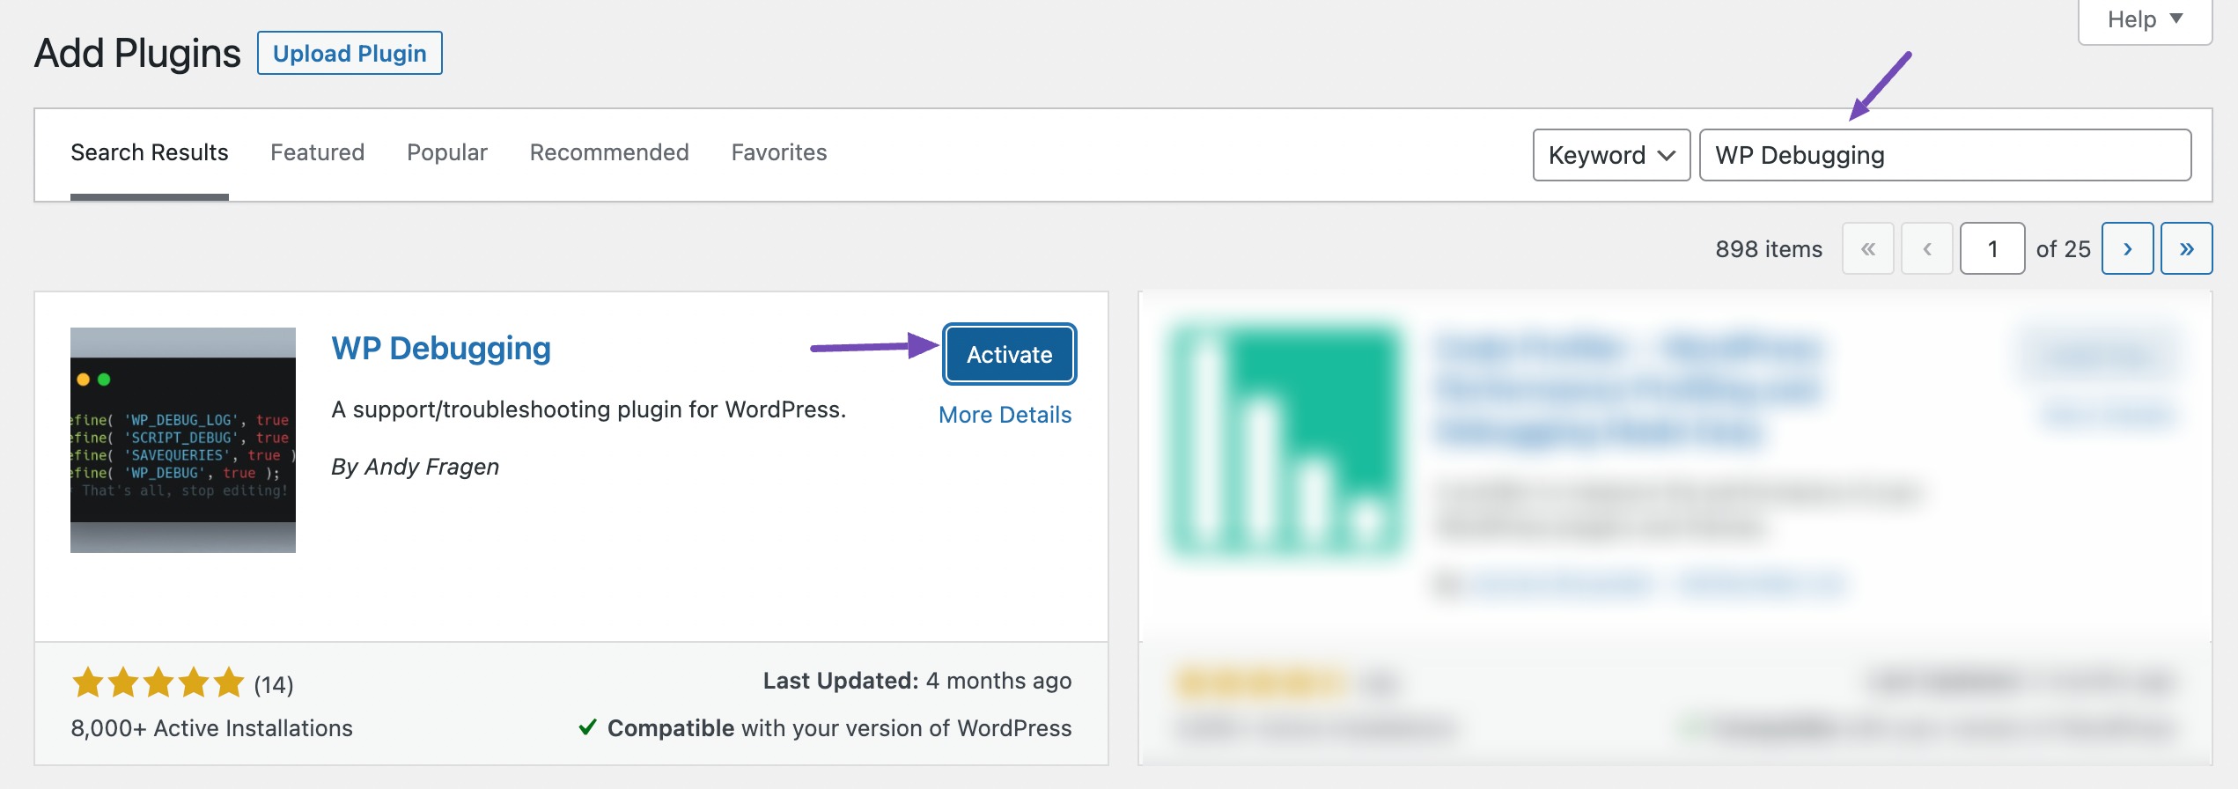
Task: Click the 'of 25' total pages text
Action: (2063, 249)
